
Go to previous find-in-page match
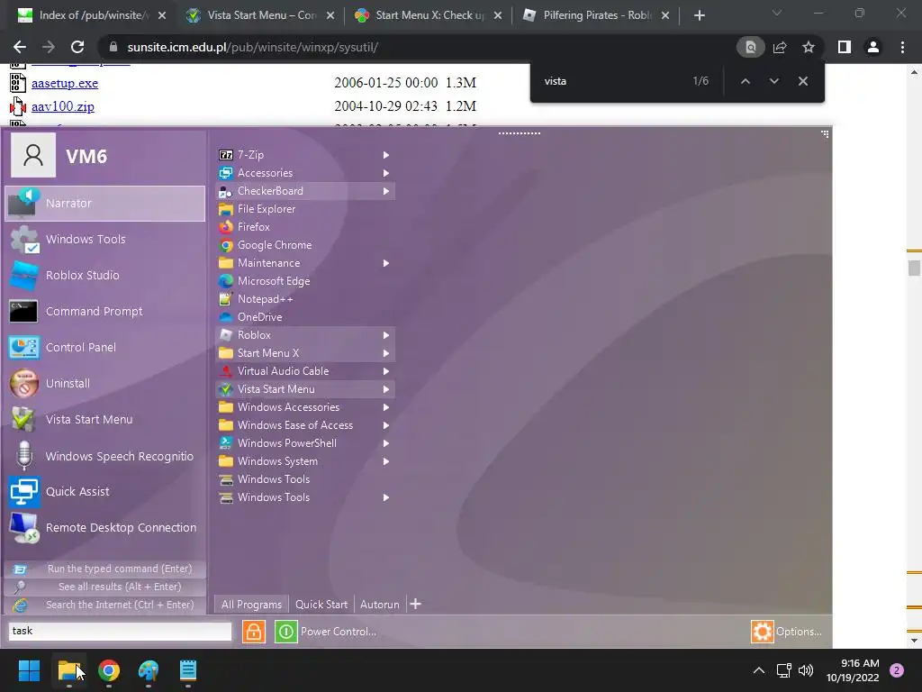tap(745, 81)
